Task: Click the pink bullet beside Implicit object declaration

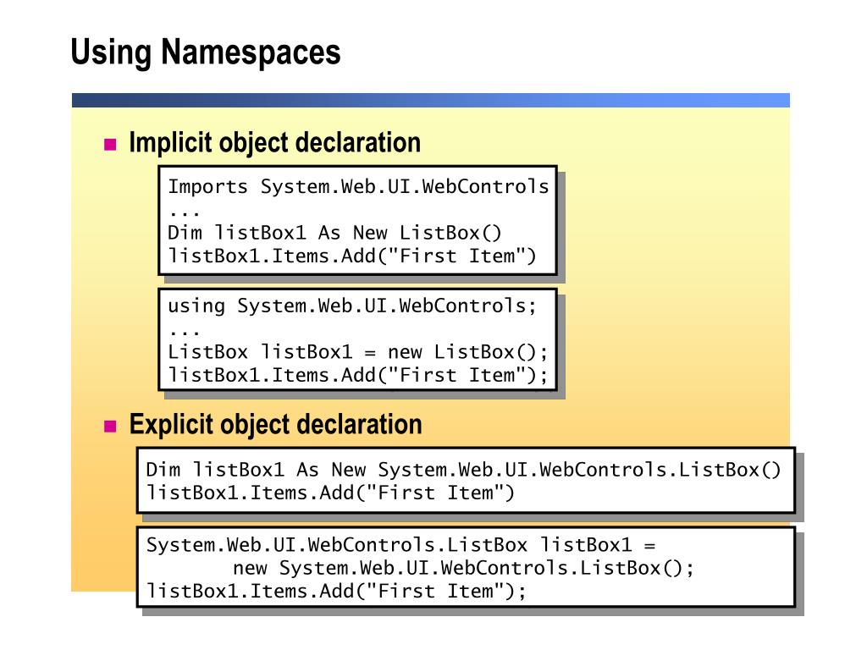Action: (x=110, y=145)
